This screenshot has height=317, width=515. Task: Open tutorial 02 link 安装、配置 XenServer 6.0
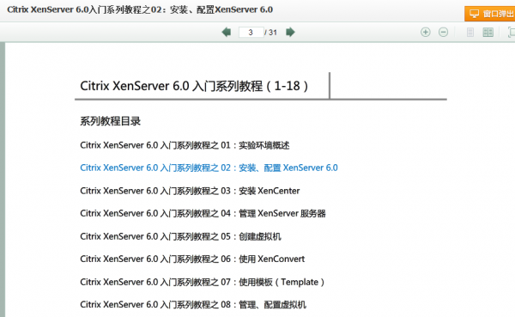point(209,168)
